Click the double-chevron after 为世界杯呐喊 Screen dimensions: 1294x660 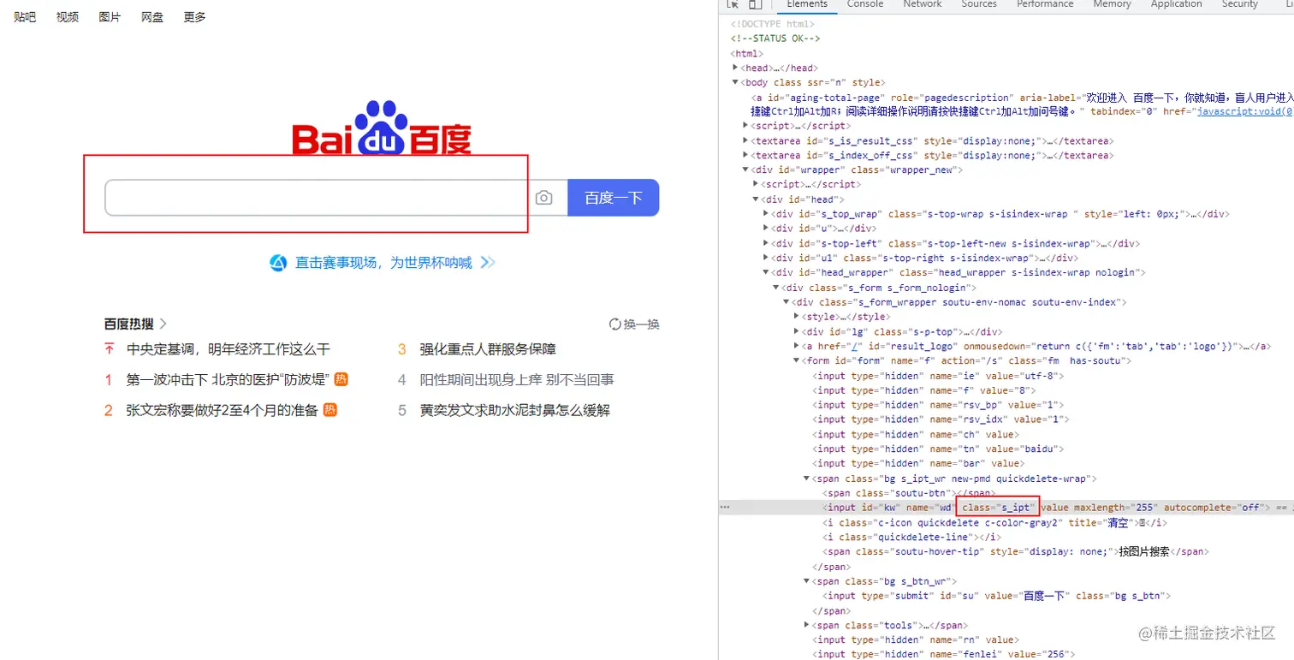(487, 263)
